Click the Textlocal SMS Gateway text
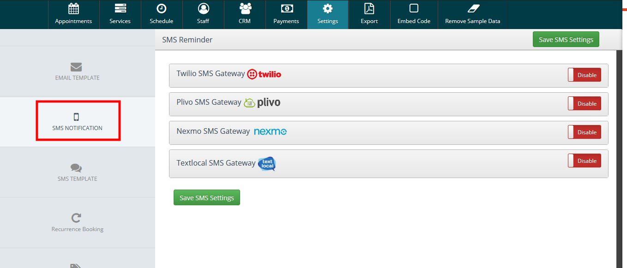The height and width of the screenshot is (268, 627). tap(216, 163)
